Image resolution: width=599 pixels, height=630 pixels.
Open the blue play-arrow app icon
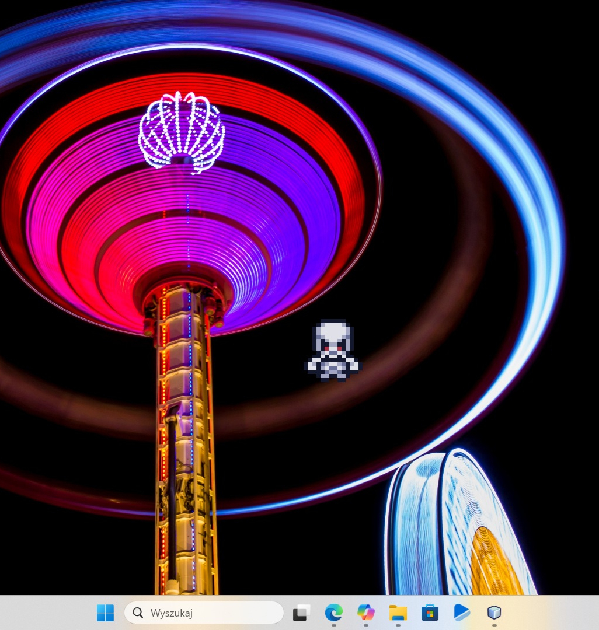pyautogui.click(x=462, y=612)
